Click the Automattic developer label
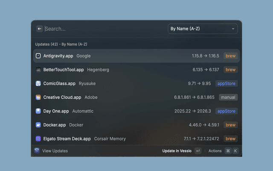This screenshot has width=273, height=171. click(83, 111)
